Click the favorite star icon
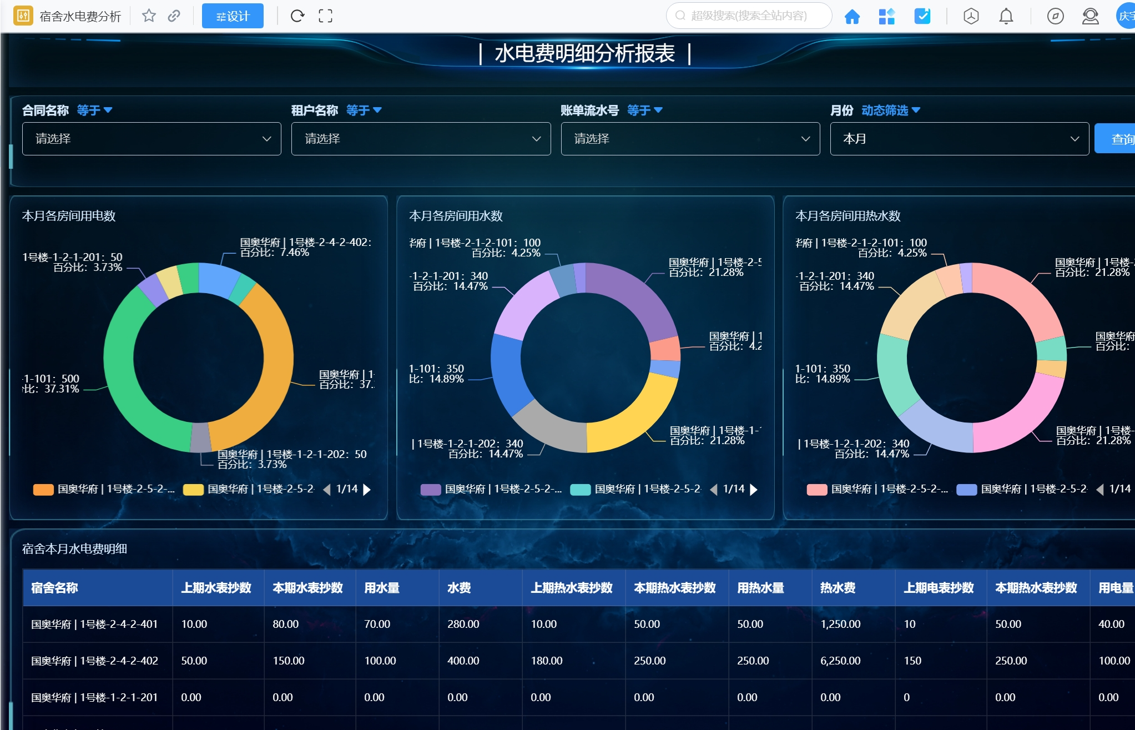This screenshot has height=730, width=1135. 149,16
